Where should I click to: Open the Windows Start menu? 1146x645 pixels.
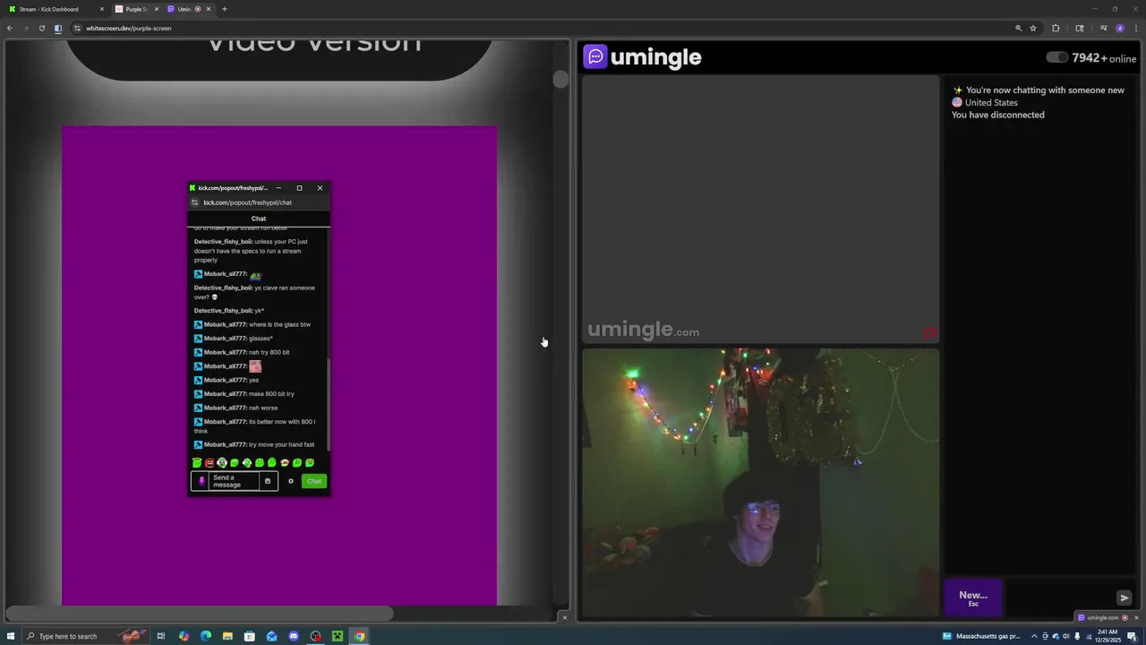[x=11, y=636]
